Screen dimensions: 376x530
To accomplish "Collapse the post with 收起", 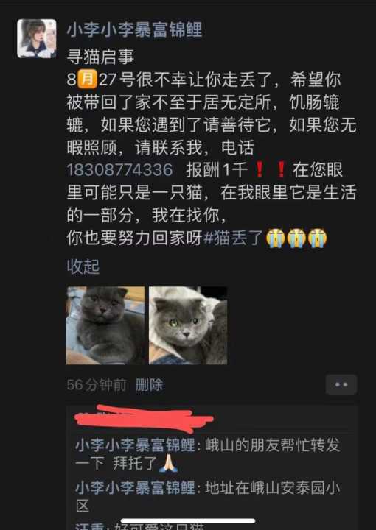I will point(83,266).
